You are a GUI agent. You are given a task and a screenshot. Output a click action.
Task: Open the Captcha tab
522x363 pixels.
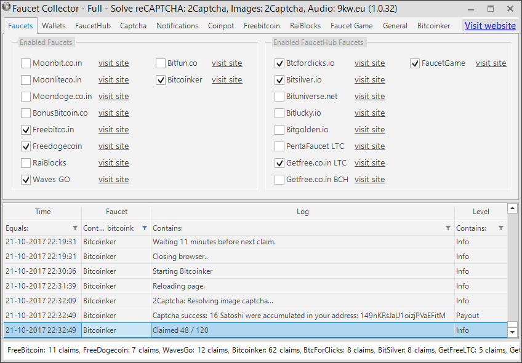tap(133, 26)
